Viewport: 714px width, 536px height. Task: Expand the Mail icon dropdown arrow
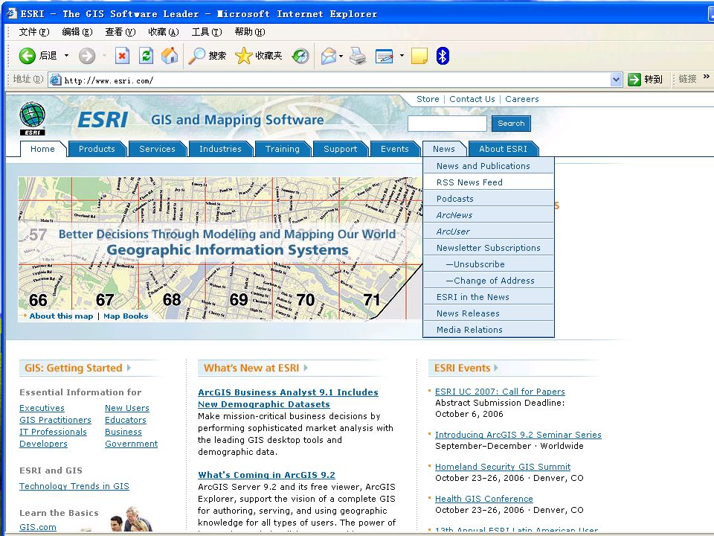point(341,56)
